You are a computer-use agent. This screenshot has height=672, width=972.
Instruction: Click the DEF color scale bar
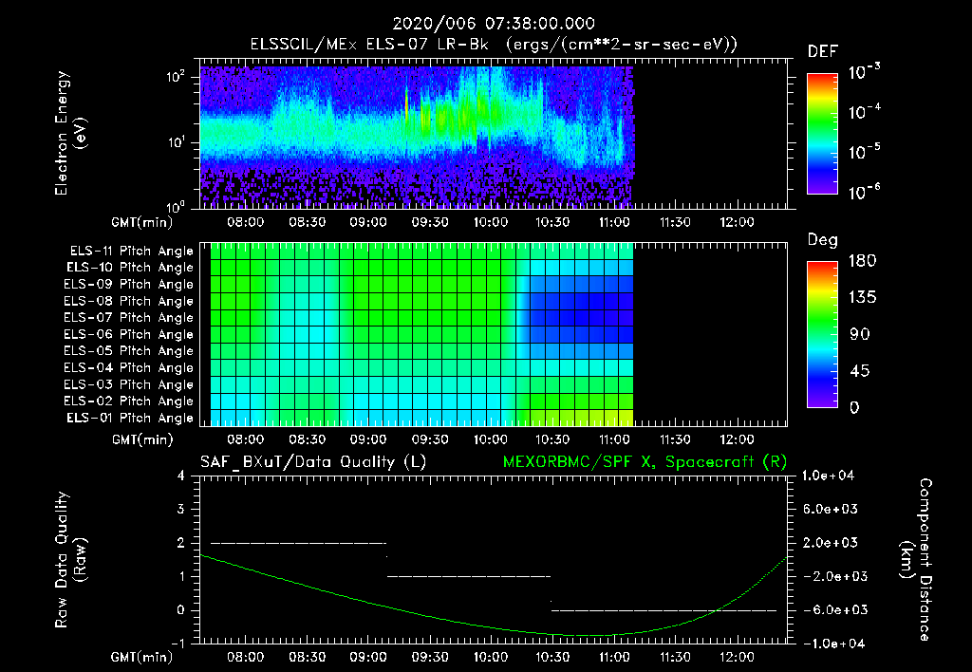822,134
